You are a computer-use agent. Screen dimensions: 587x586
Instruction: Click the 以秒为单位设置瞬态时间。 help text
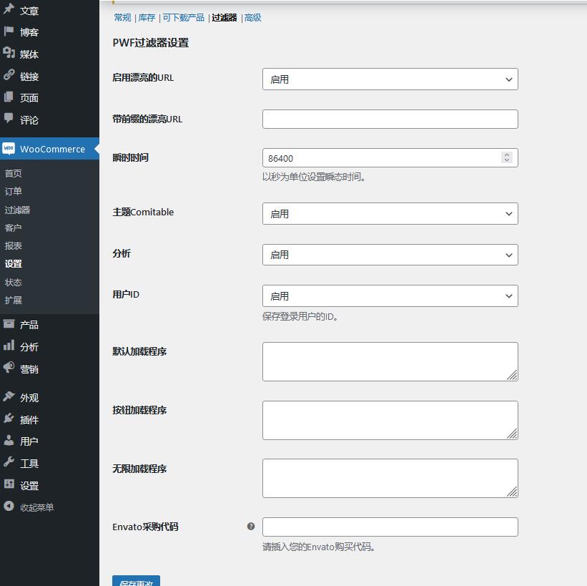click(314, 177)
